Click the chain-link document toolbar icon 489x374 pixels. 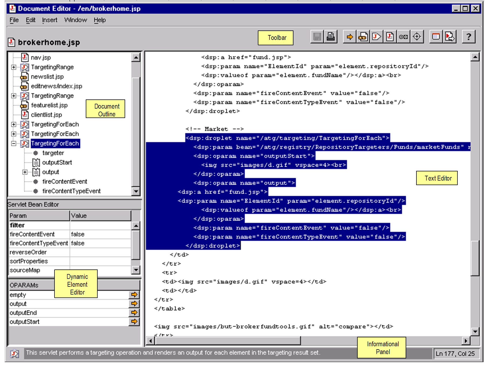point(363,37)
